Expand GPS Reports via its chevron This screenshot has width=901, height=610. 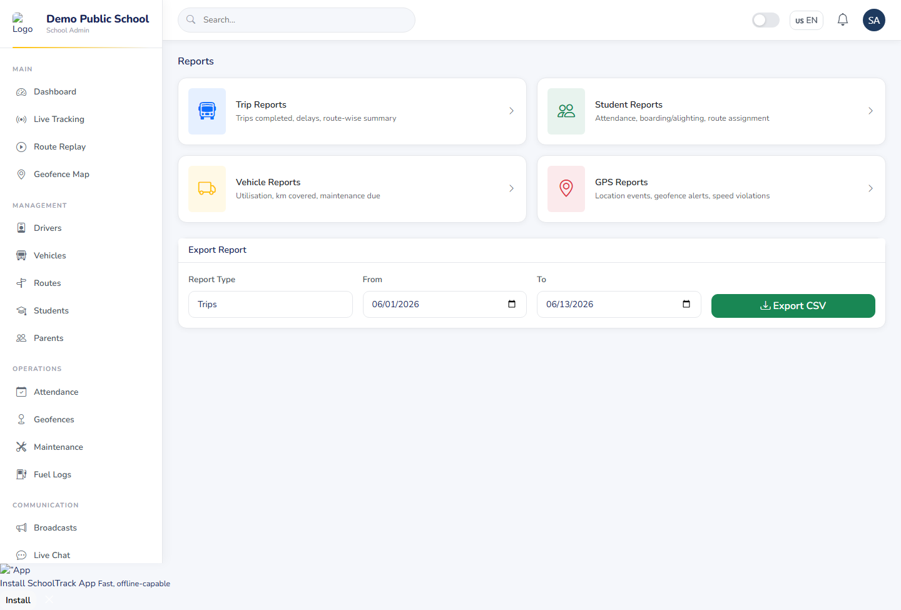coord(870,189)
